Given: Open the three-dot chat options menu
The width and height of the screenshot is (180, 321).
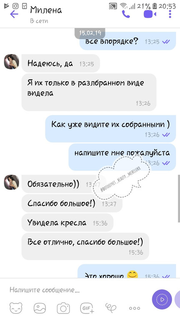Looking at the screenshot, I should click(x=170, y=14).
